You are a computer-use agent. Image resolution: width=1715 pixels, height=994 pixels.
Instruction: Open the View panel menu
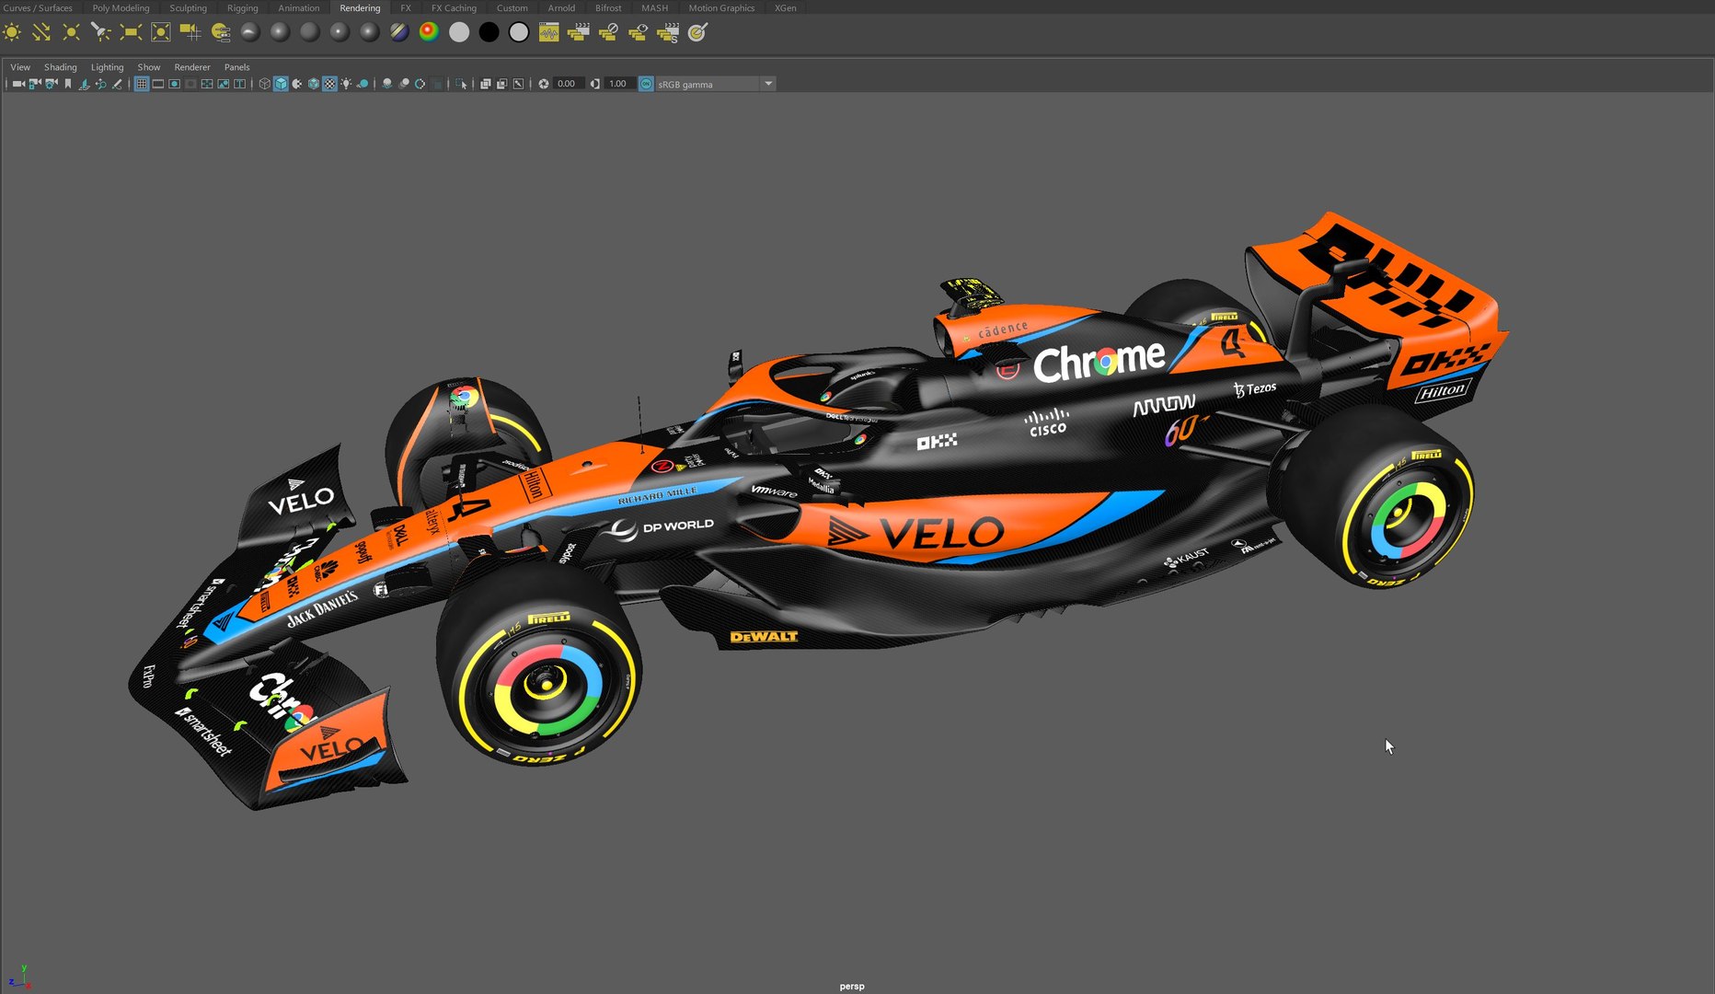click(20, 67)
